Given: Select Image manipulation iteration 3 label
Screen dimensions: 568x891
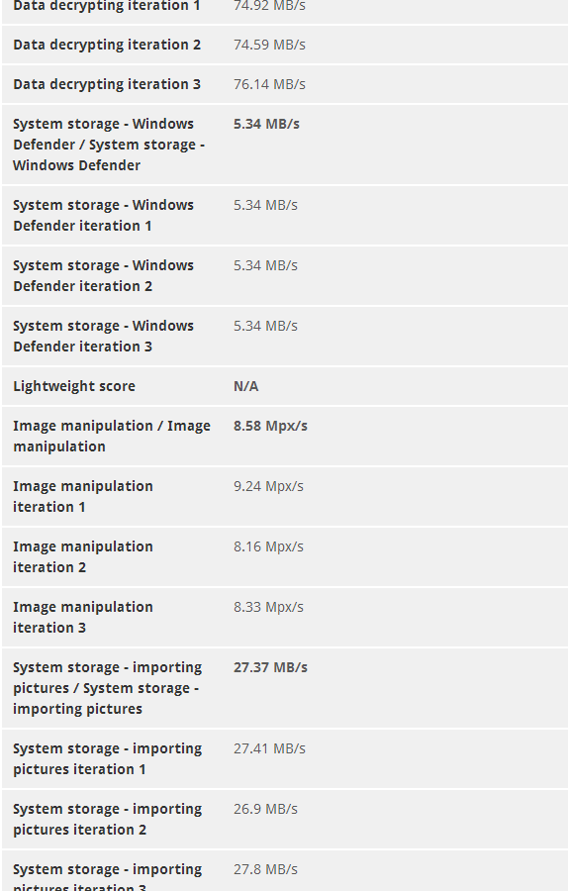Looking at the screenshot, I should [83, 618].
